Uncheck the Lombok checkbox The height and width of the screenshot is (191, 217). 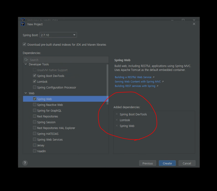[35, 81]
